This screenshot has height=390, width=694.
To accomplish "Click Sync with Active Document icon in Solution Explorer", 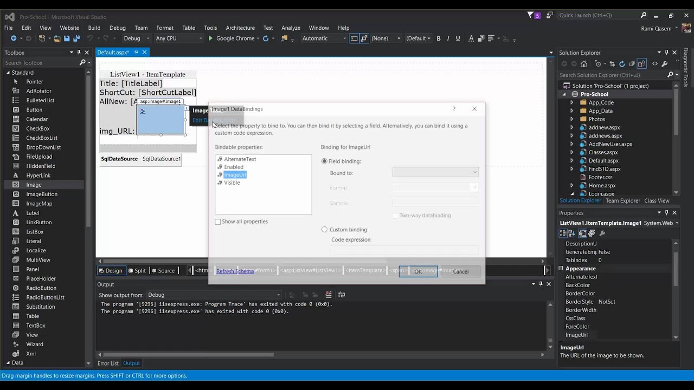I will click(612, 64).
